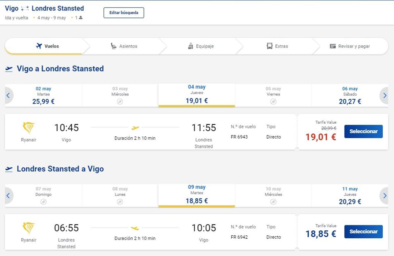Show later outbound dates with right arrow
This screenshot has height=256, width=394.
[384, 95]
